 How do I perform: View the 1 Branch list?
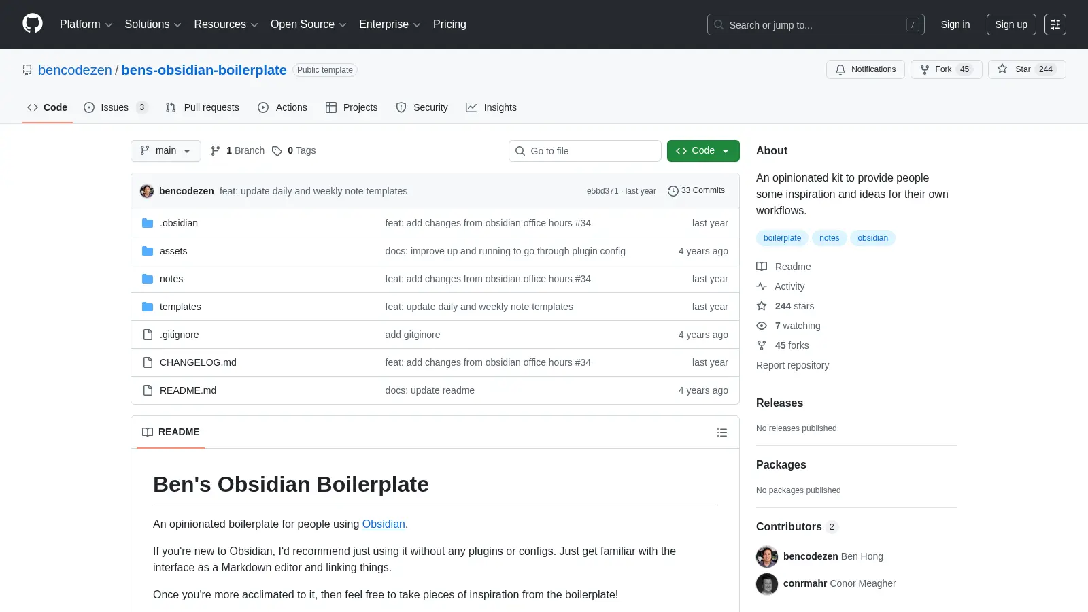237,151
